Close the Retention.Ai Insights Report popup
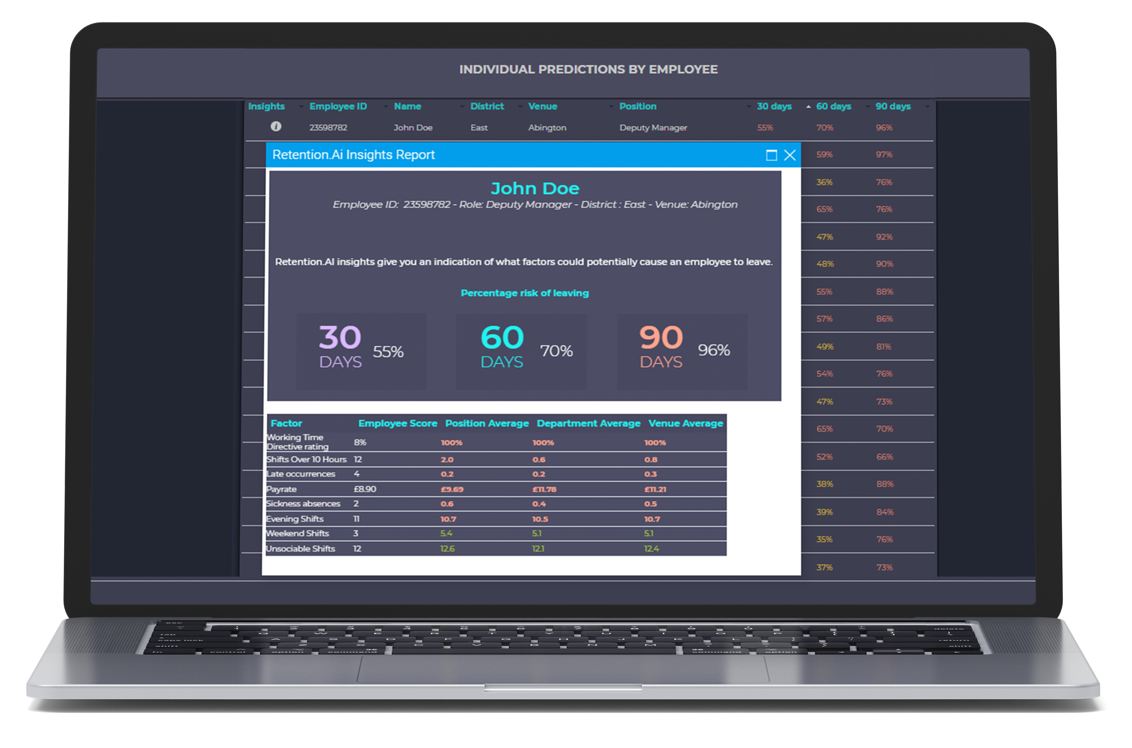The height and width of the screenshot is (748, 1132). [x=790, y=155]
